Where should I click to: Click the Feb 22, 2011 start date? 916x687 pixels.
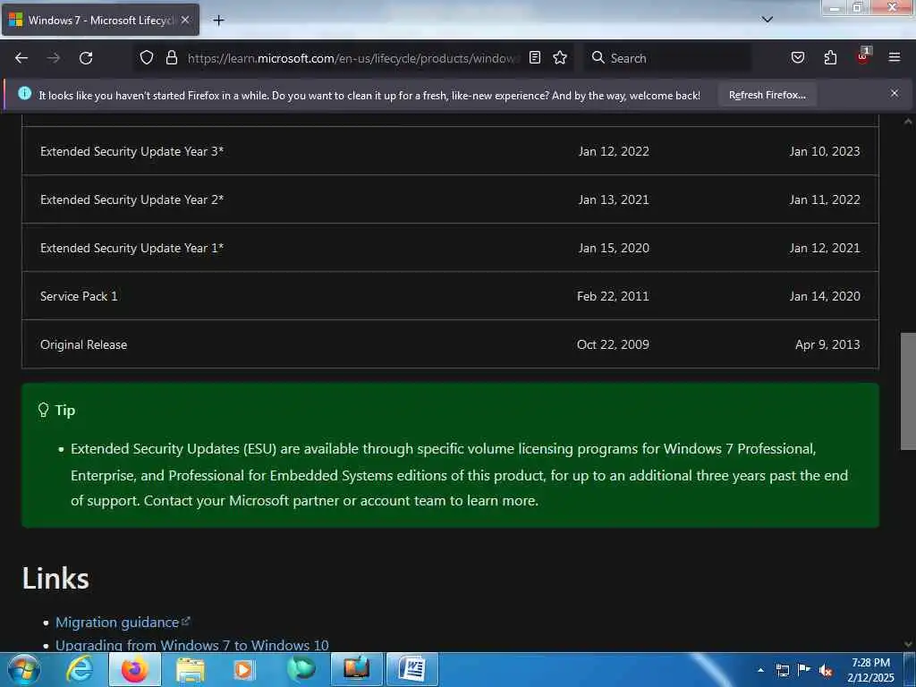pyautogui.click(x=613, y=296)
